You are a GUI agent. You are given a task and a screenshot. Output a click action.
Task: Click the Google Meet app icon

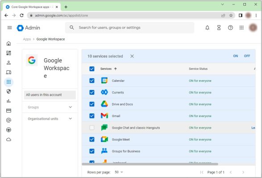[104, 139]
